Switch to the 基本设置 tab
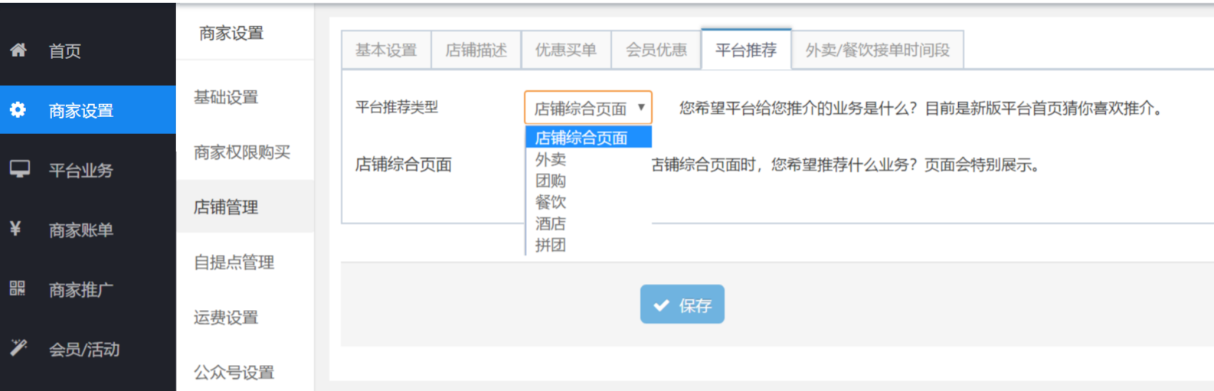Screen dimensions: 1214x391 [x=386, y=51]
